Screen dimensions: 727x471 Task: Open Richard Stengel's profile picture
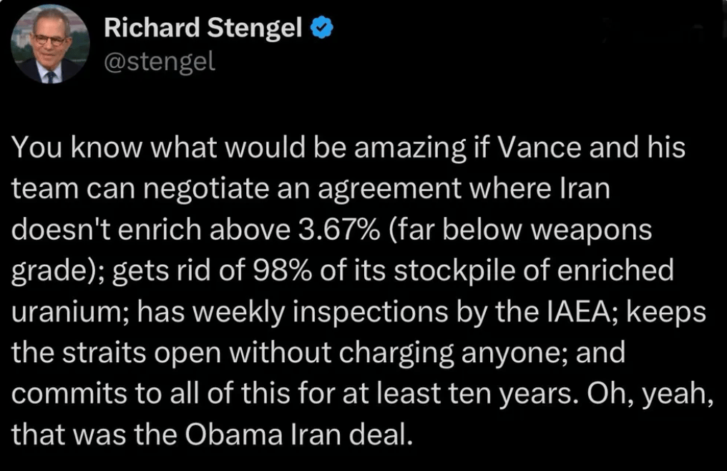click(50, 45)
